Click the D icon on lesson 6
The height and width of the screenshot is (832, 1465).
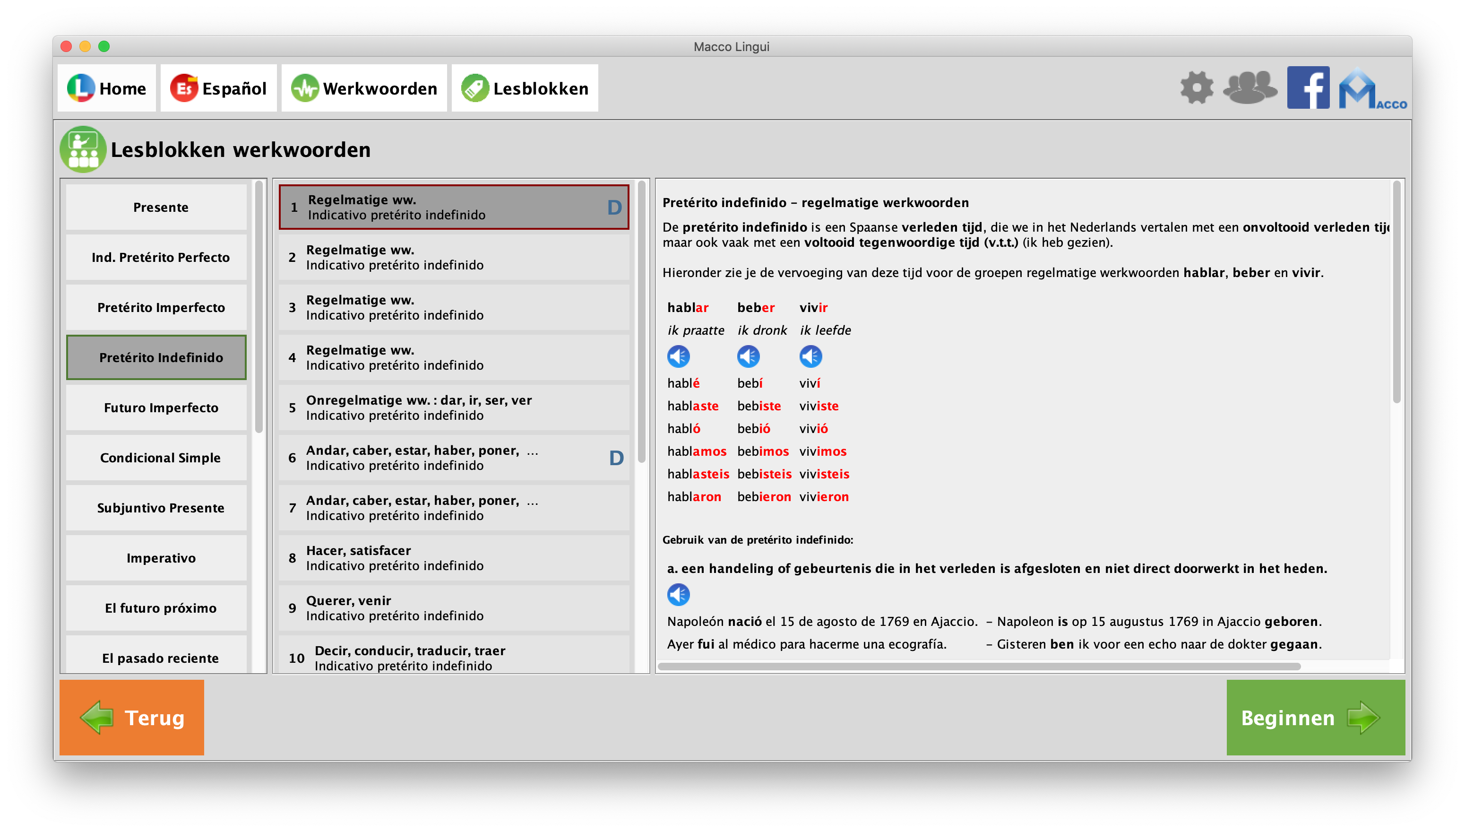[x=616, y=458]
